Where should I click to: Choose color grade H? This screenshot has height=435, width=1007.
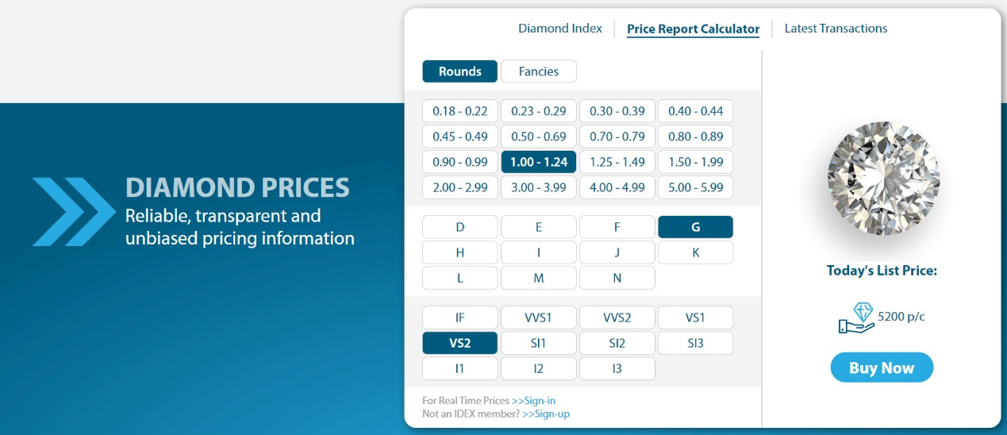click(459, 252)
